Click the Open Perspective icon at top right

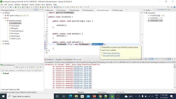coord(172,7)
